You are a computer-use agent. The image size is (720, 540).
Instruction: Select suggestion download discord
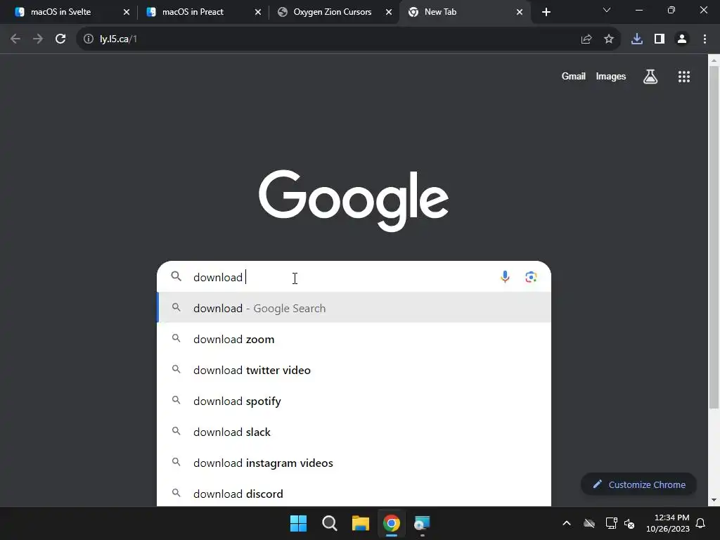coord(354,494)
